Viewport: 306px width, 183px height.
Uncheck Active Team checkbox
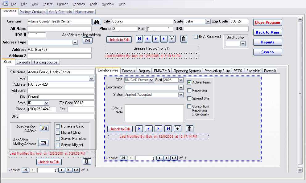click(189, 83)
